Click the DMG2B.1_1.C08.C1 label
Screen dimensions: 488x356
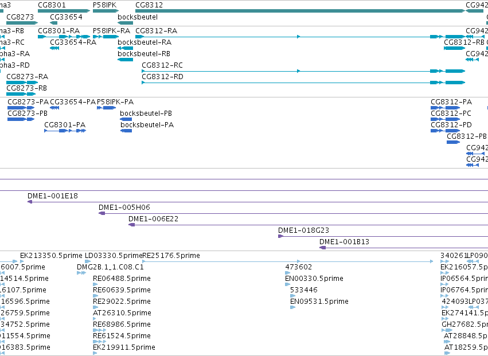tap(110, 267)
